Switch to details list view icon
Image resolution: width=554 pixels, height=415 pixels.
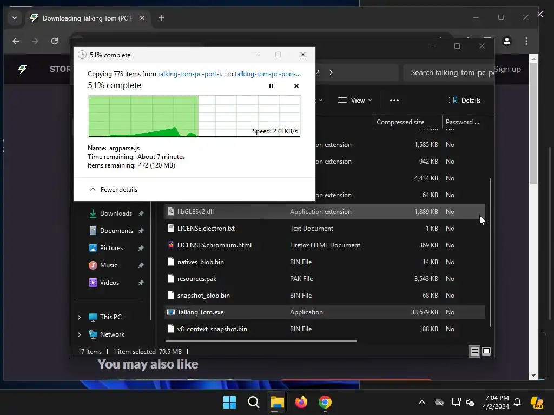[x=474, y=351]
